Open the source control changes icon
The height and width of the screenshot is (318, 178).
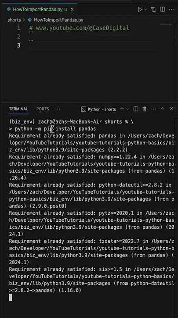coord(153,10)
